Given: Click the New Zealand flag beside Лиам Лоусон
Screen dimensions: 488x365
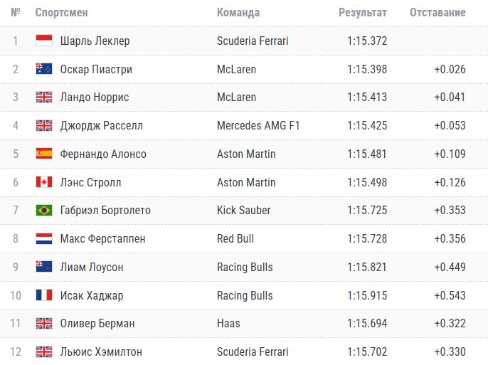Looking at the screenshot, I should pyautogui.click(x=44, y=267).
